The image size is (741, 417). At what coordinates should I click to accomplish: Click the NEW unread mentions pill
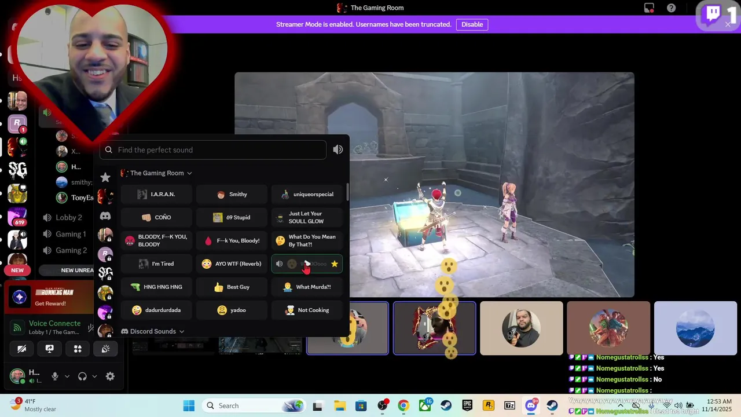point(17,270)
